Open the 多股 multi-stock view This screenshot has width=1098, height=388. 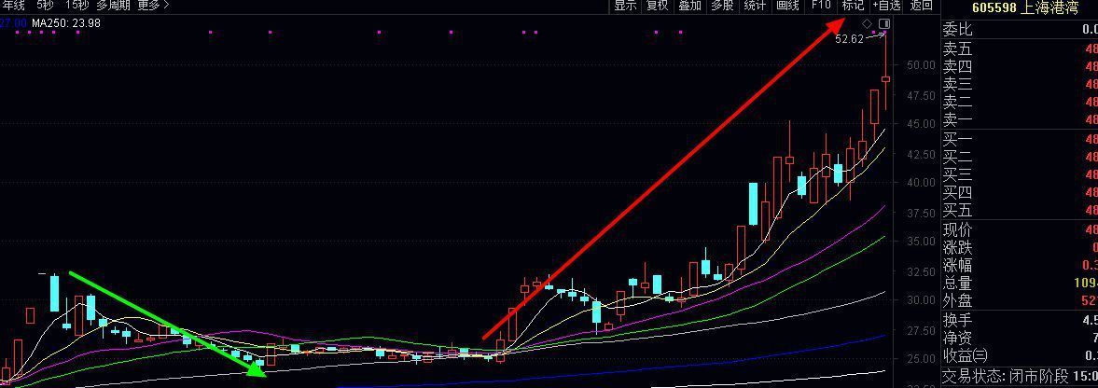click(722, 6)
